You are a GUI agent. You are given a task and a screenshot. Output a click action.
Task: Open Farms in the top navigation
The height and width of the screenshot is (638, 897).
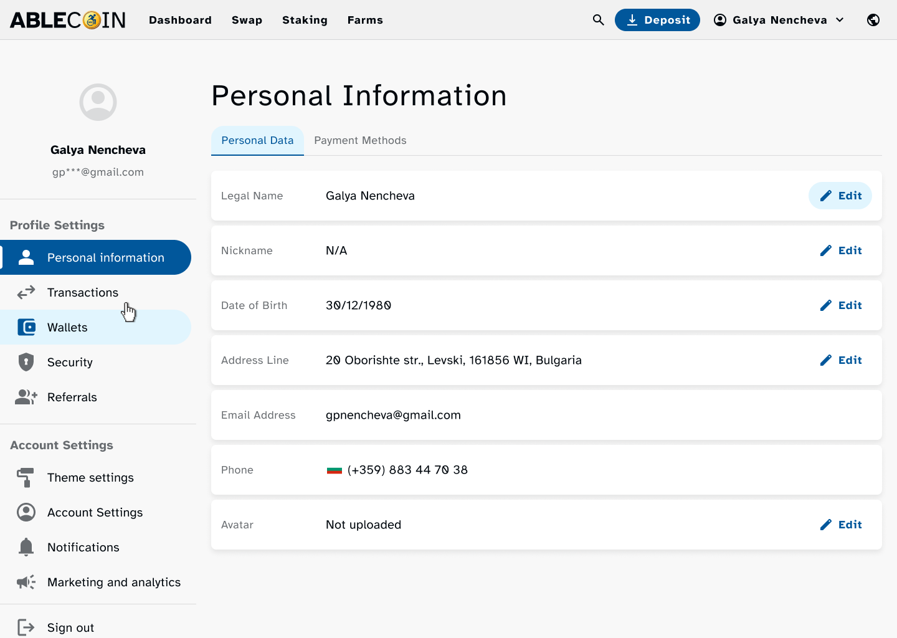click(365, 20)
